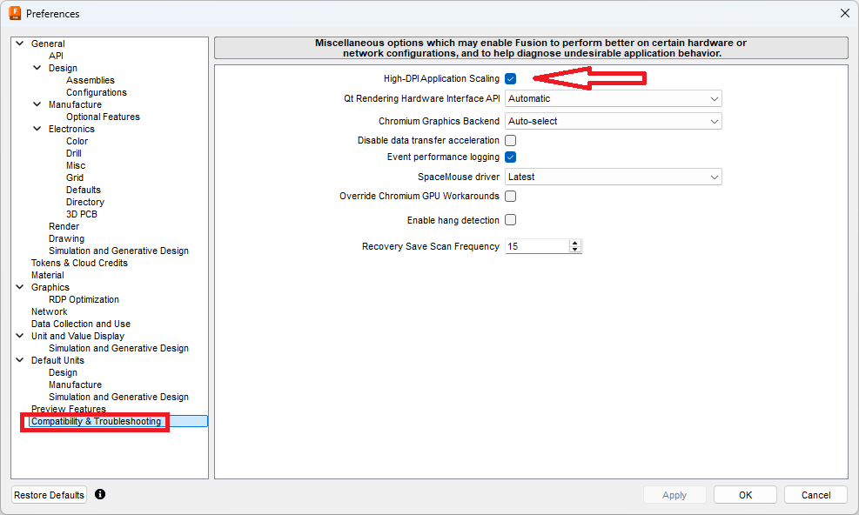
Task: Tick Override Chromium GPU Workarounds checkbox
Action: coord(511,196)
